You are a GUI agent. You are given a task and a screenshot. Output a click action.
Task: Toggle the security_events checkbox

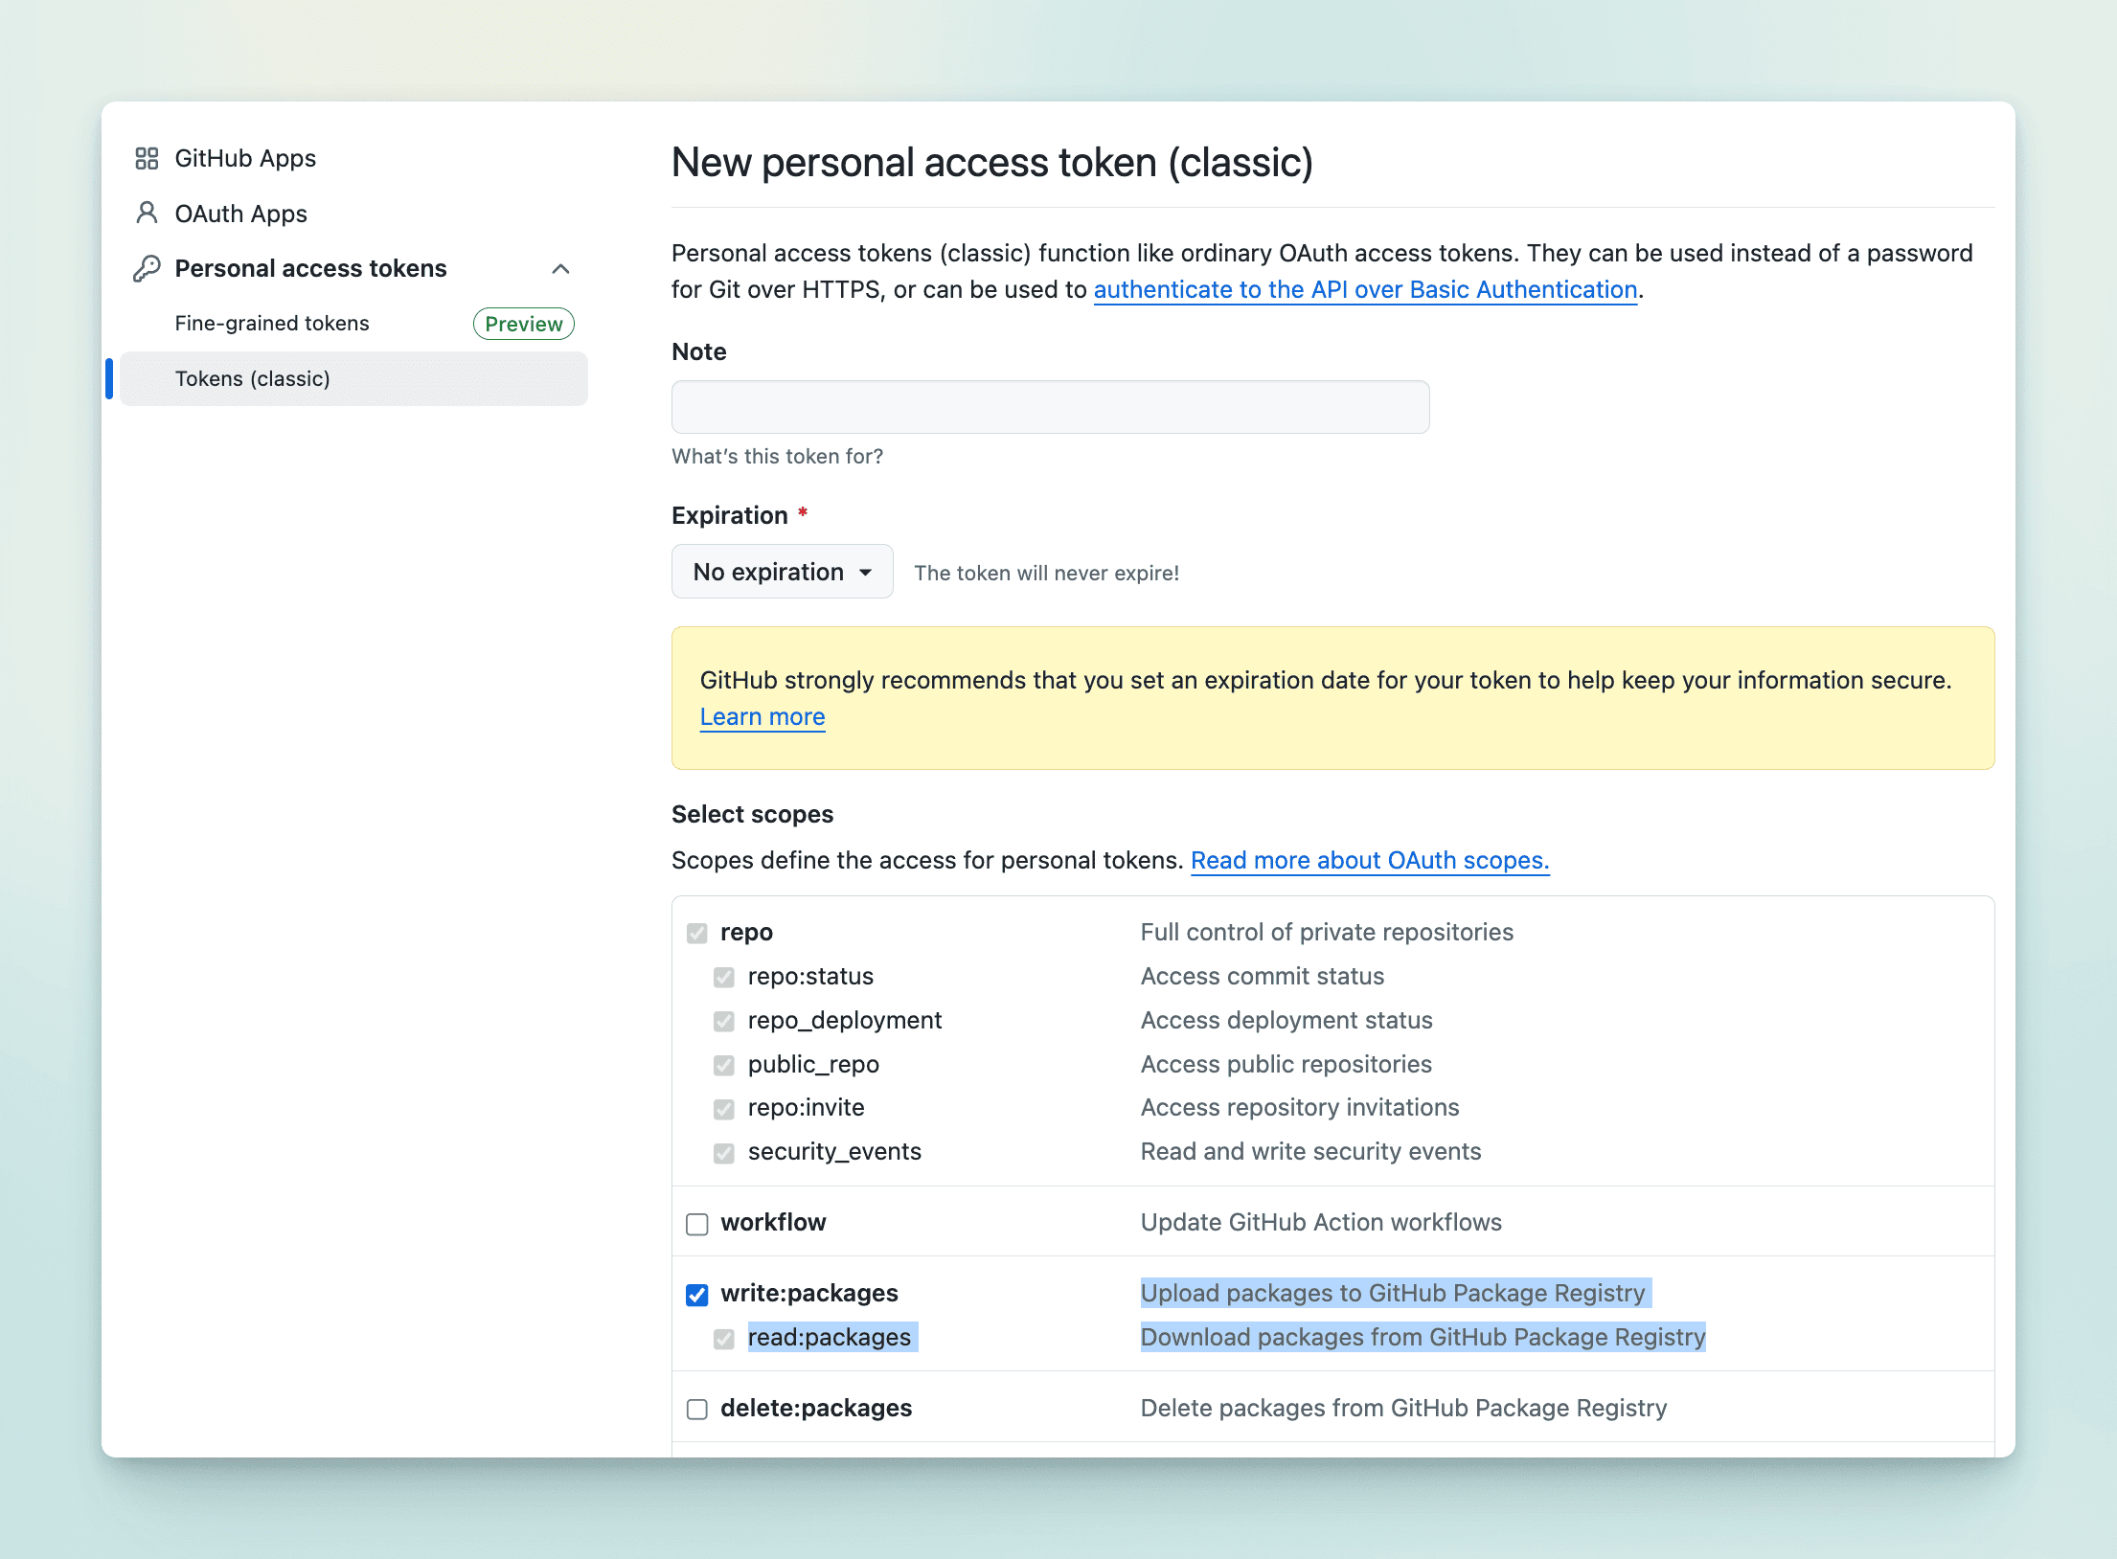(x=724, y=1153)
